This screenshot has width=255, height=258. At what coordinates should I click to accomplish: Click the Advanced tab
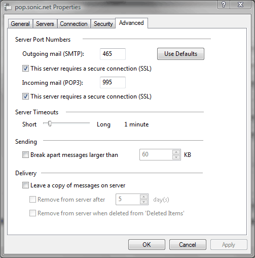pos(131,23)
